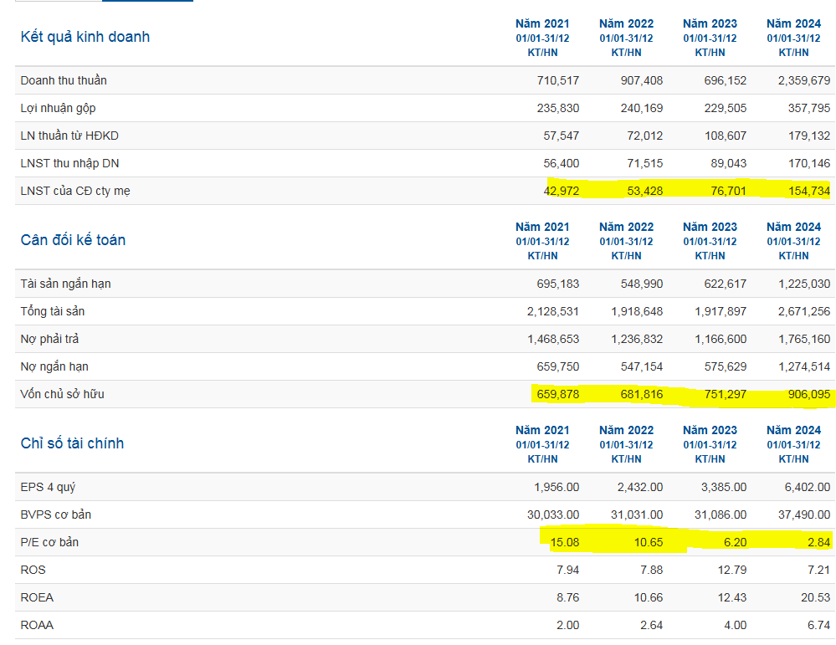Click 'LNST thu nhập DN' row label

click(69, 164)
